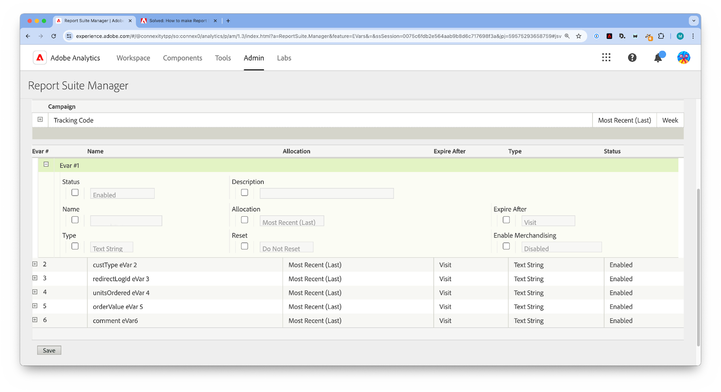This screenshot has height=392, width=721.
Task: Open the Chrome profile M avatar
Action: pos(680,36)
